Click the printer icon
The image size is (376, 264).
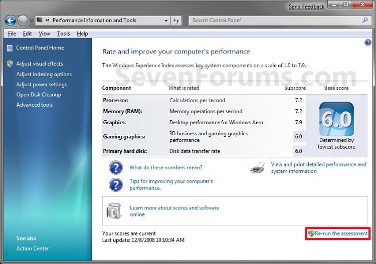[x=258, y=168]
